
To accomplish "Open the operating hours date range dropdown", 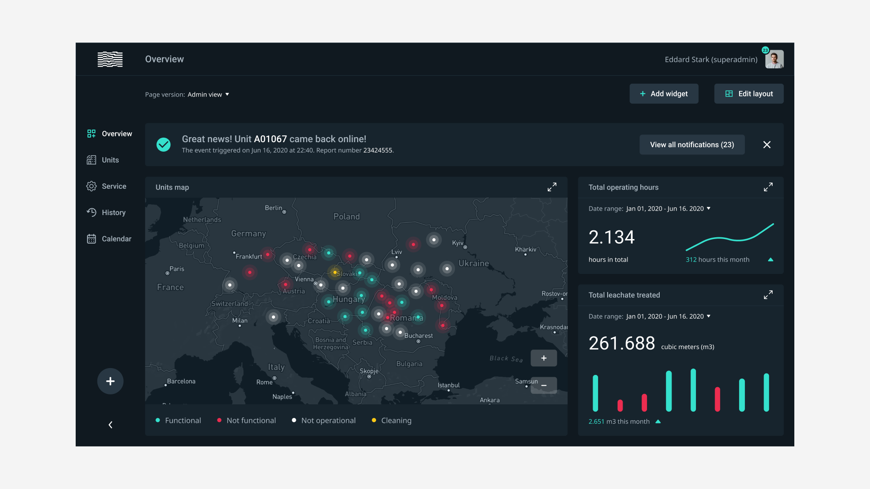I will (x=668, y=208).
